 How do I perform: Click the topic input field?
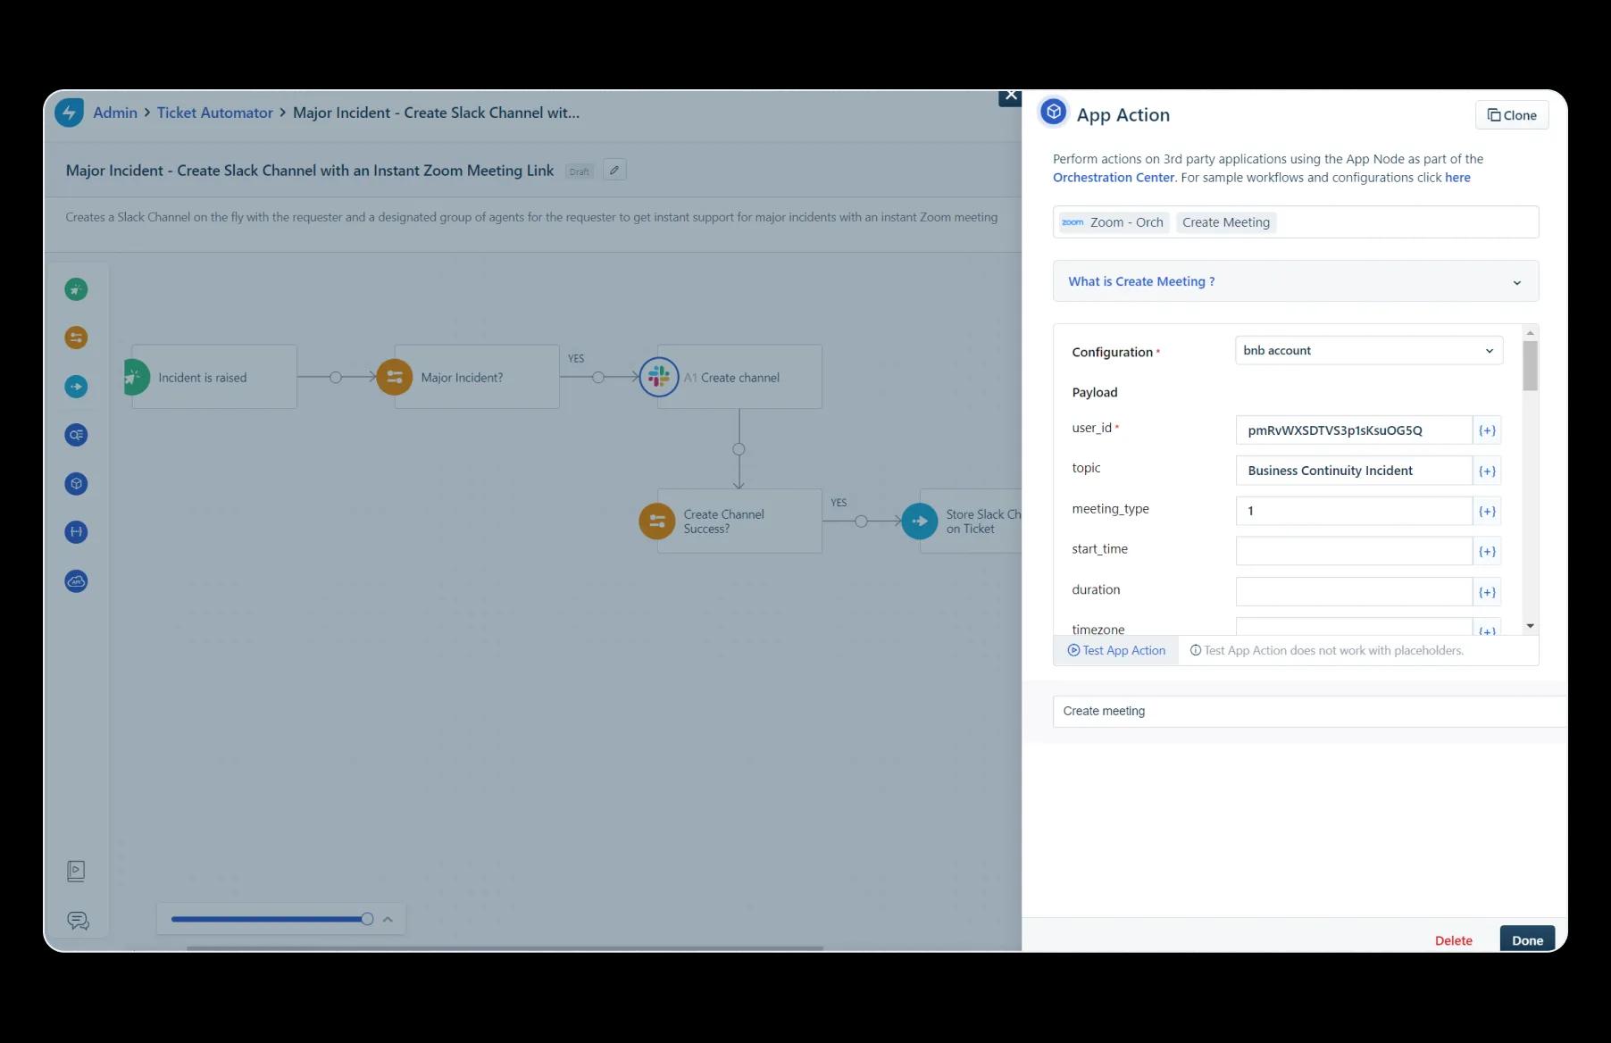point(1354,471)
